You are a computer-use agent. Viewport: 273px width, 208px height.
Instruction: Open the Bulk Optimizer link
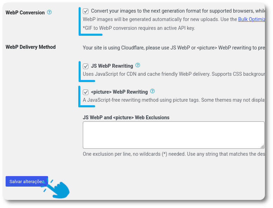[x=252, y=19]
